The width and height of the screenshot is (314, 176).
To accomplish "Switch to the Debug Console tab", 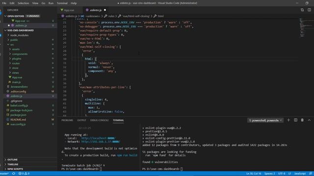I will click(99, 120).
